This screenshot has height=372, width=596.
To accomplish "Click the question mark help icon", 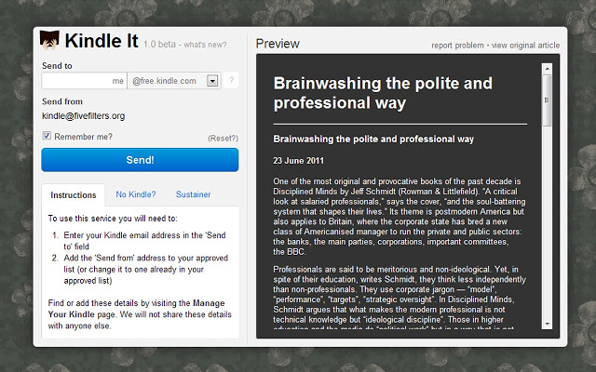I will tap(231, 81).
